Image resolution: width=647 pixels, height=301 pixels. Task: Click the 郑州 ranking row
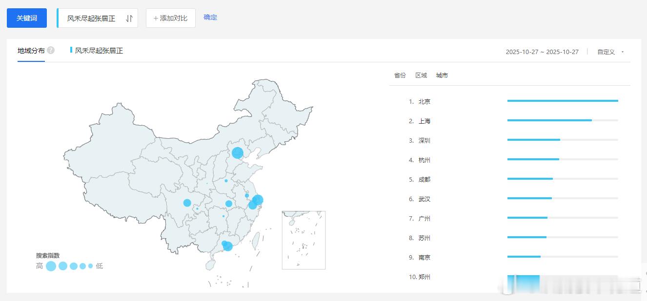click(x=513, y=277)
